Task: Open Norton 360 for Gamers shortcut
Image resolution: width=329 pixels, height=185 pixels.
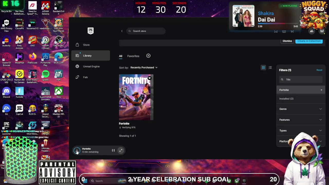Action: click(20, 77)
